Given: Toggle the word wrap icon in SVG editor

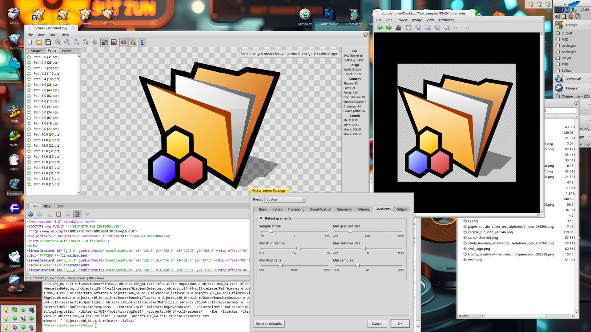Looking at the screenshot, I should point(78,214).
